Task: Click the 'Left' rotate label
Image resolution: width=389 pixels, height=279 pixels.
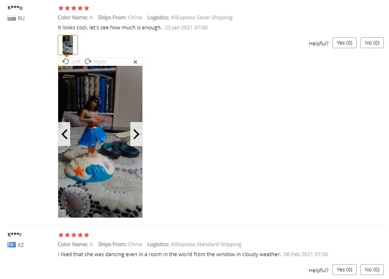Action: pos(76,61)
